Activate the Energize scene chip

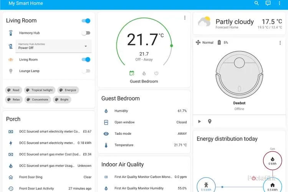point(68,90)
